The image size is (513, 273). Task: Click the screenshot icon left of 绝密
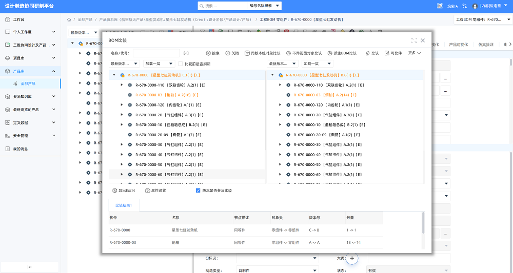click(x=440, y=6)
